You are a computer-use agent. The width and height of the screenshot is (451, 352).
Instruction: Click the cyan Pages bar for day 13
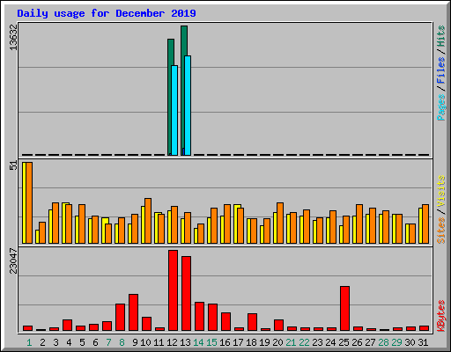(188, 106)
